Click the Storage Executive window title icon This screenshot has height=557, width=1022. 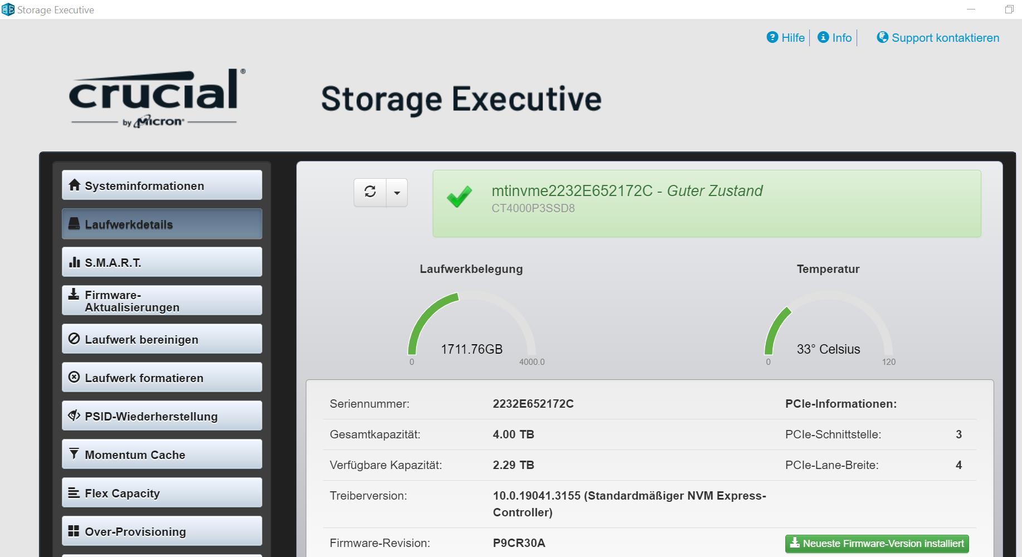(x=8, y=9)
